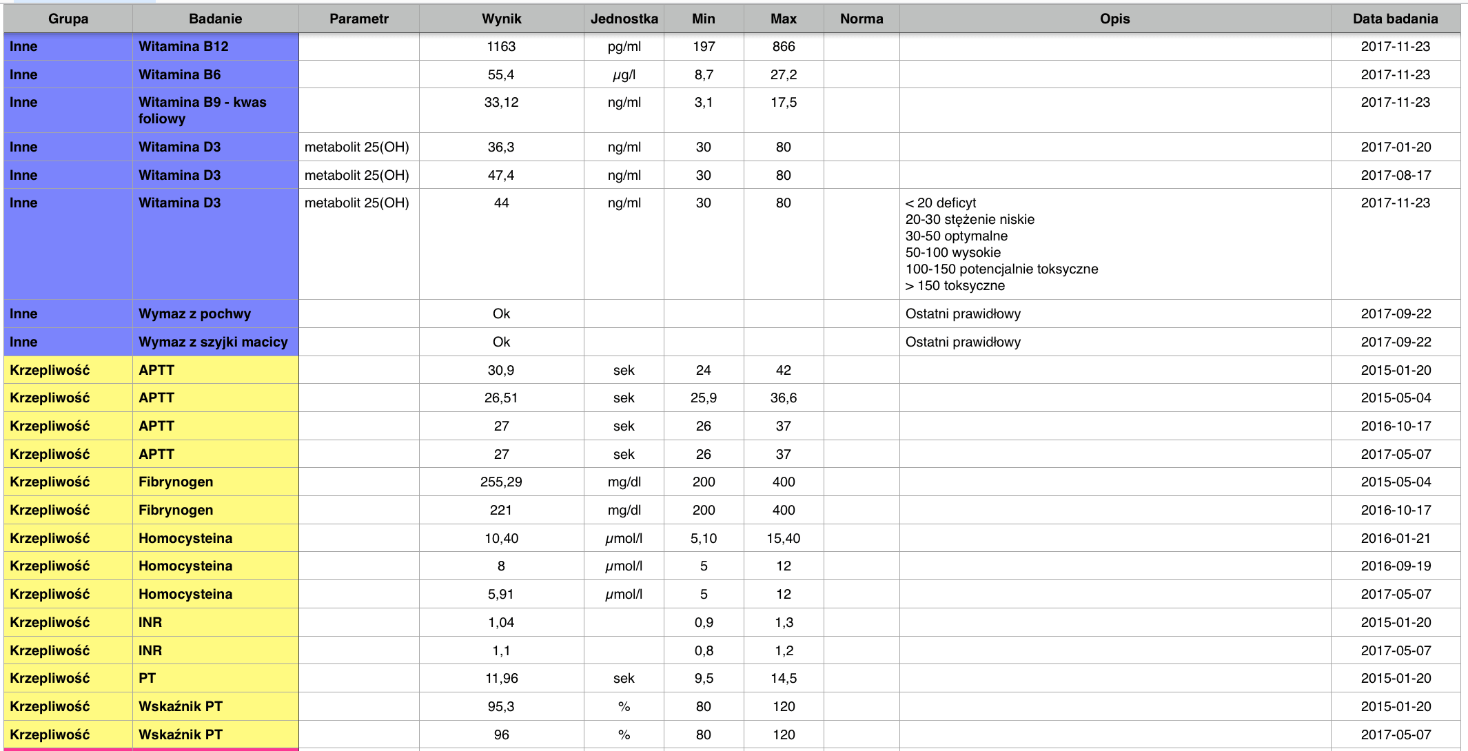Click the Wynik column header
Viewport: 1468px width, 751px height.
point(502,19)
